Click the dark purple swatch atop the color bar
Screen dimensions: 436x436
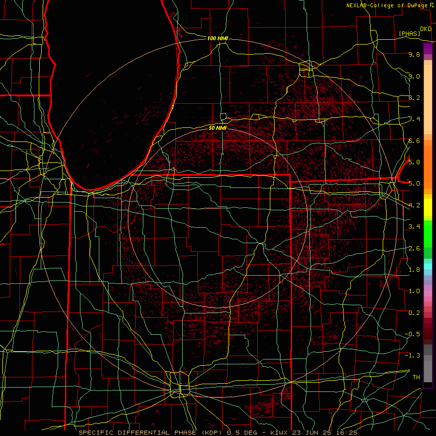tap(428, 46)
